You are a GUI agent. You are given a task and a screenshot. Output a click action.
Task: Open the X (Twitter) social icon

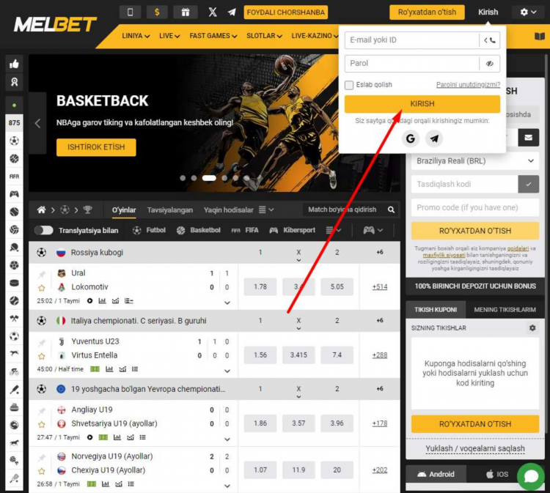coord(213,12)
